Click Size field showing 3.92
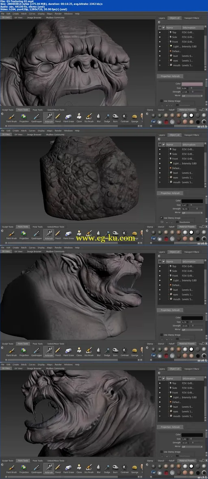Screen dimensions: 208x479 coord(186,439)
